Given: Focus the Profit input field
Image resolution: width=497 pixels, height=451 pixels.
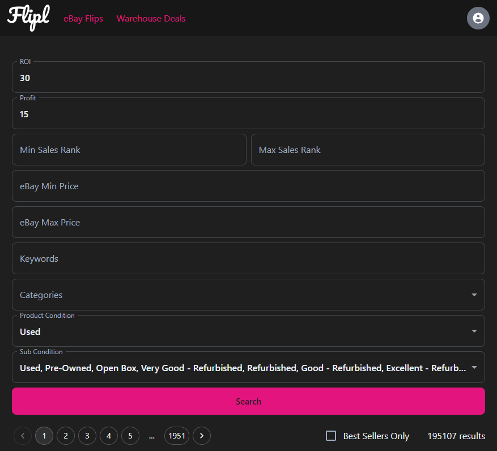Looking at the screenshot, I should (x=248, y=113).
